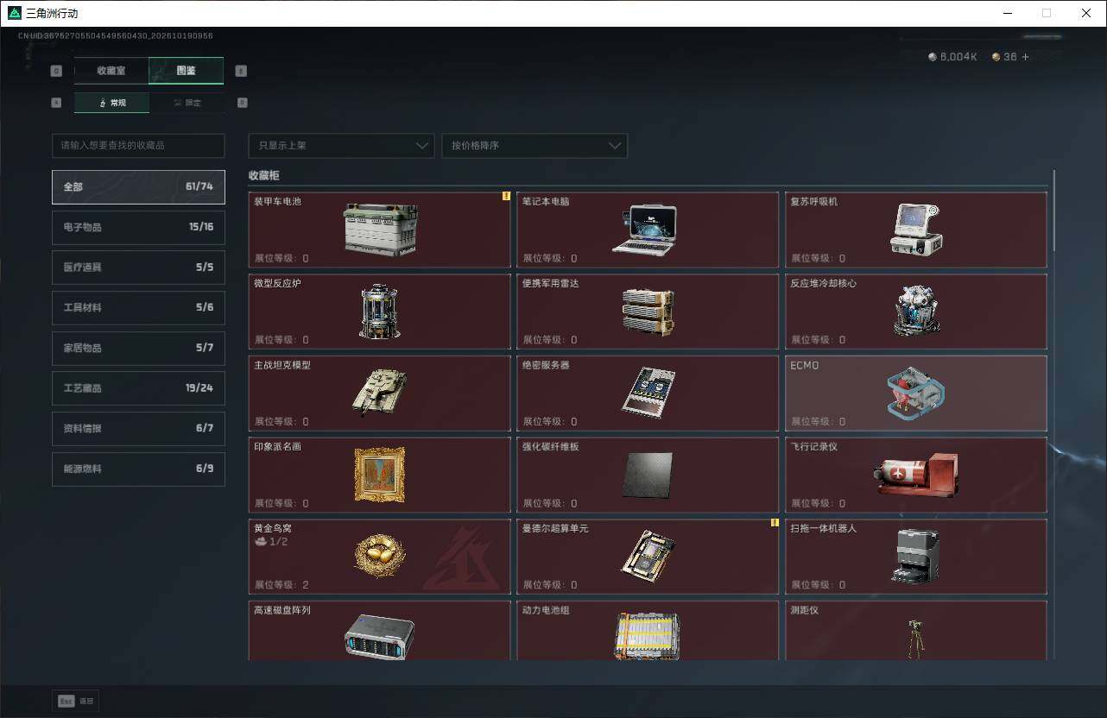Select the 全部 61/74 category
Screen dimensions: 1107x718
click(x=138, y=186)
